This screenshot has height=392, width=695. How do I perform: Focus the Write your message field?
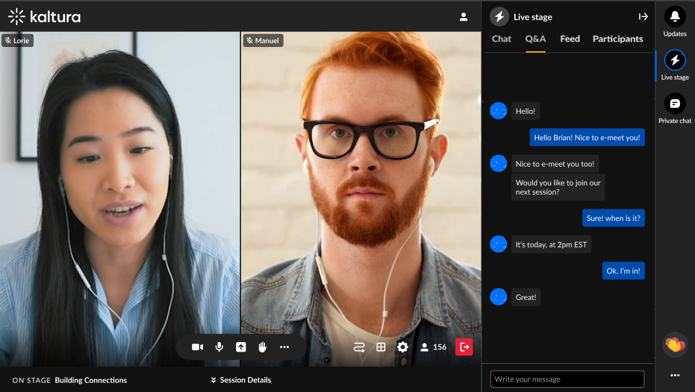click(567, 379)
